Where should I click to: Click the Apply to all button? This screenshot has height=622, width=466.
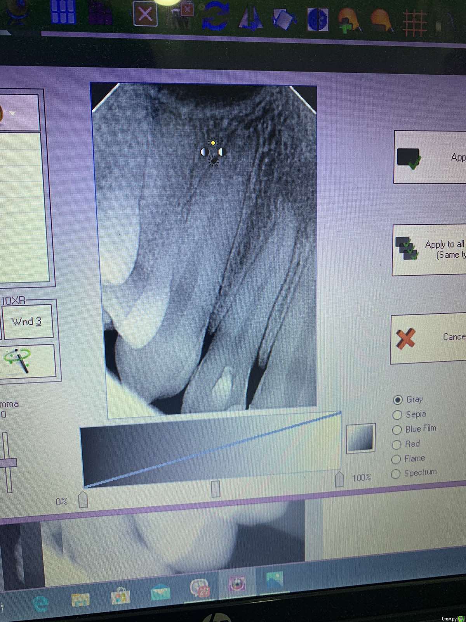point(429,250)
